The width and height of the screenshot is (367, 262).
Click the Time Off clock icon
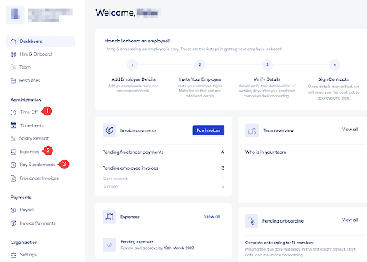(14, 112)
